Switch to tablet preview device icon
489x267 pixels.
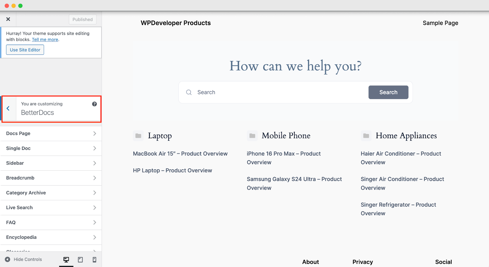[x=80, y=259]
